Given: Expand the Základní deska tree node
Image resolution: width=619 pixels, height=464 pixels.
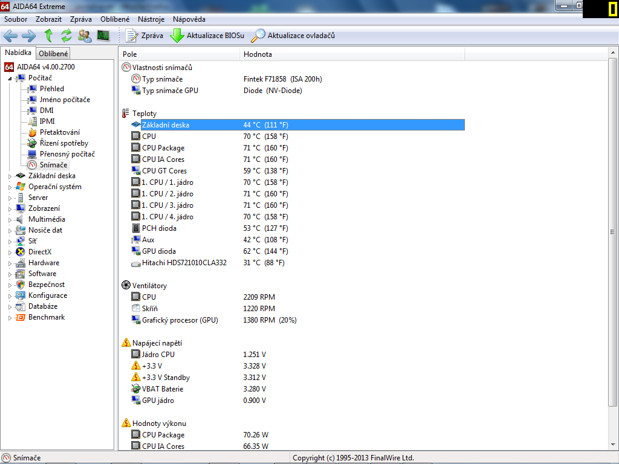Looking at the screenshot, I should coord(10,176).
